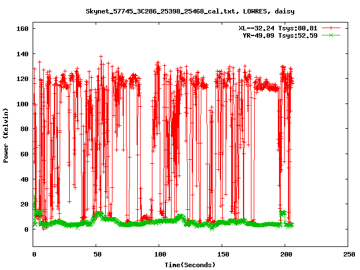Click x-axis tick label 50
The image size is (360, 270).
[x=97, y=254]
